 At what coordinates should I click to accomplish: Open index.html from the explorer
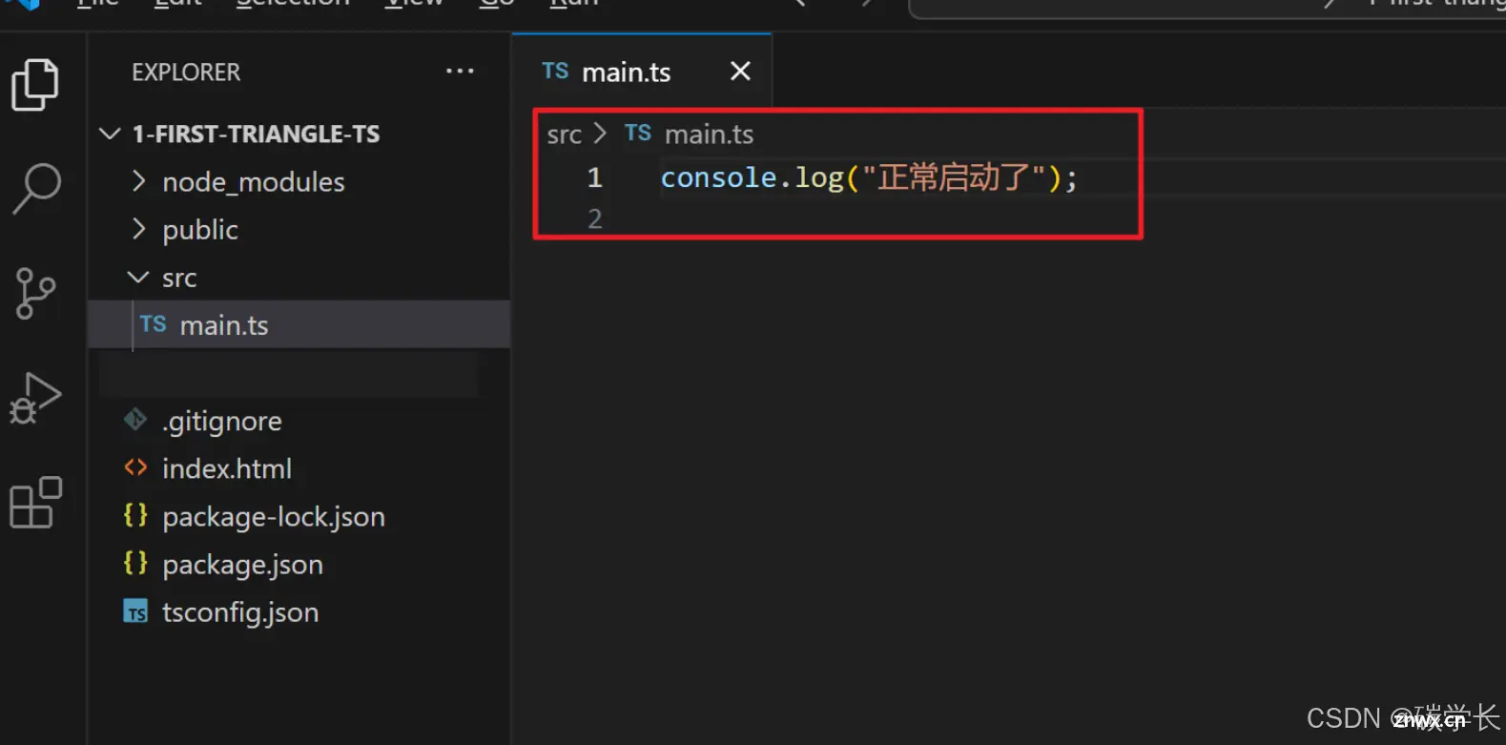(x=299, y=468)
